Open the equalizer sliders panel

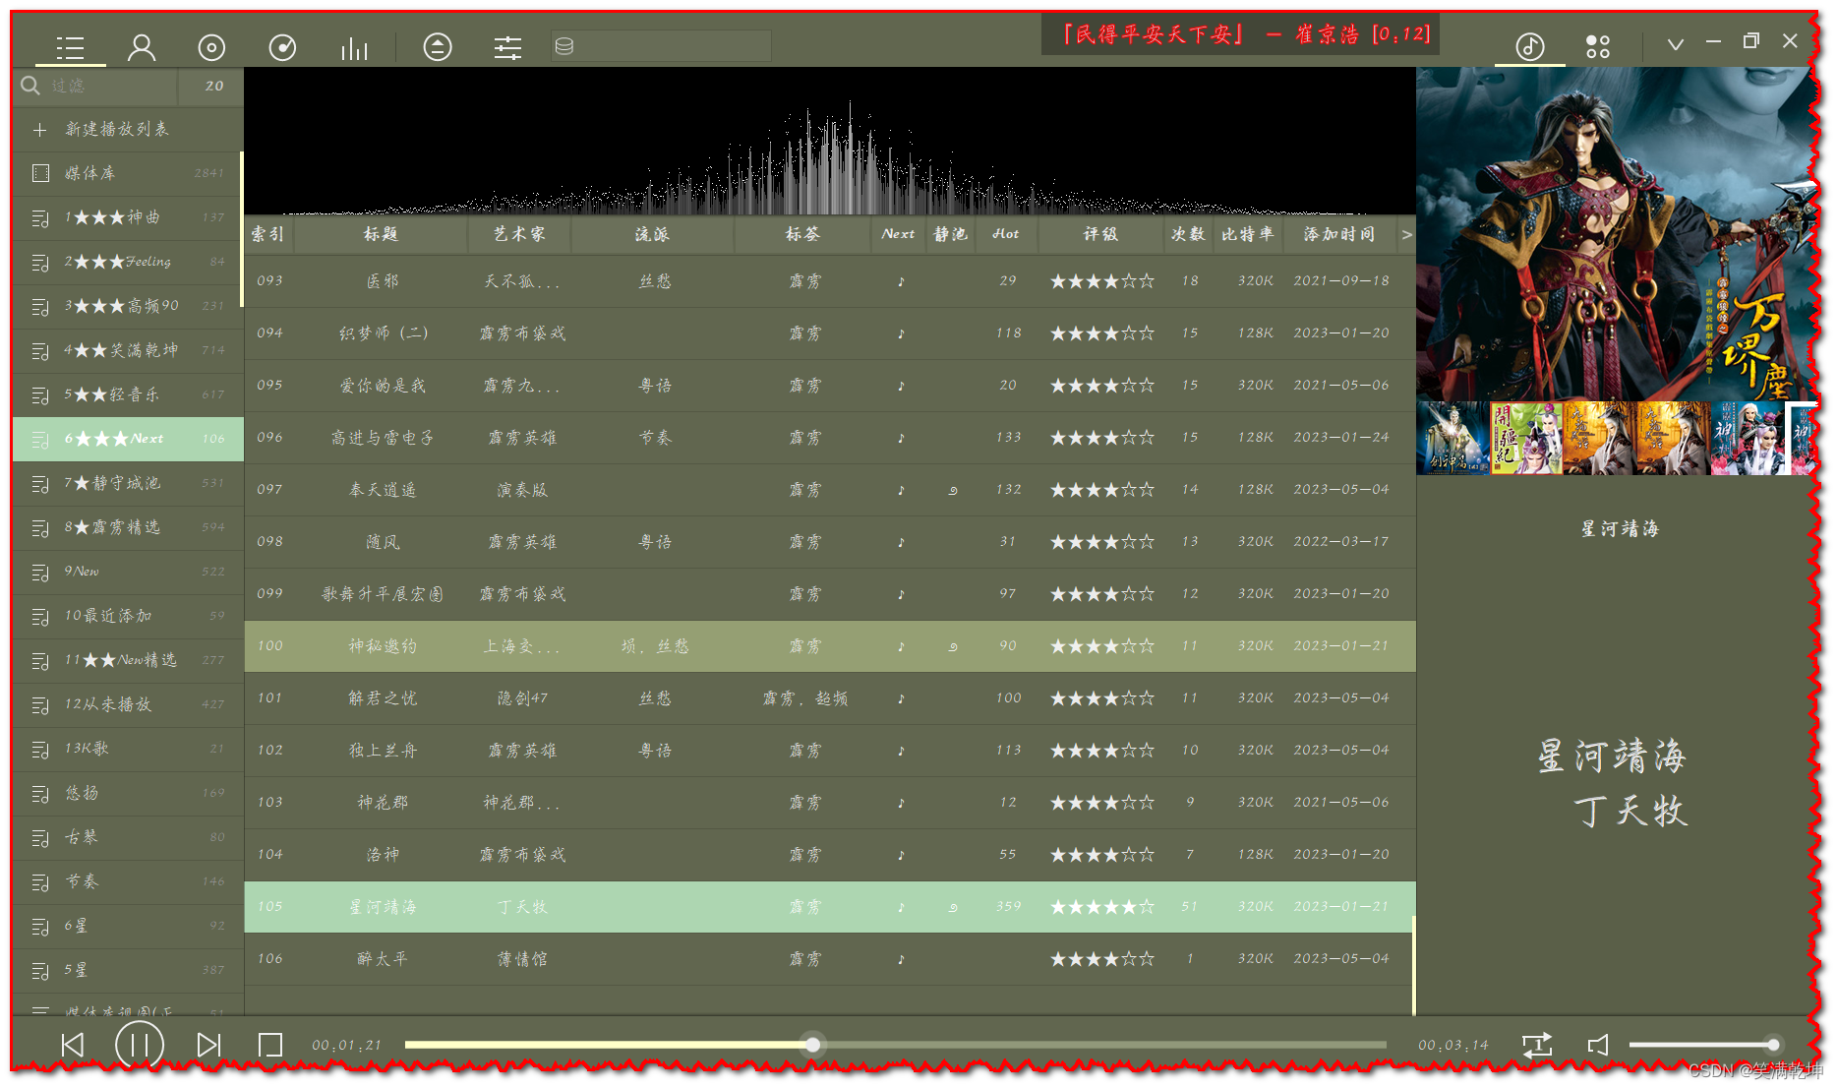[x=508, y=46]
